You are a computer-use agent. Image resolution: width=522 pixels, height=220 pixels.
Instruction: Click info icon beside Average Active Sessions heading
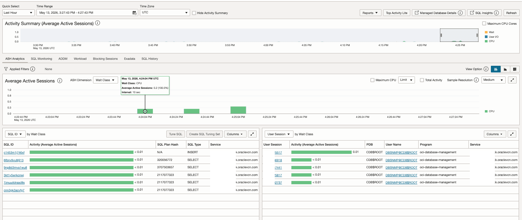tap(60, 80)
